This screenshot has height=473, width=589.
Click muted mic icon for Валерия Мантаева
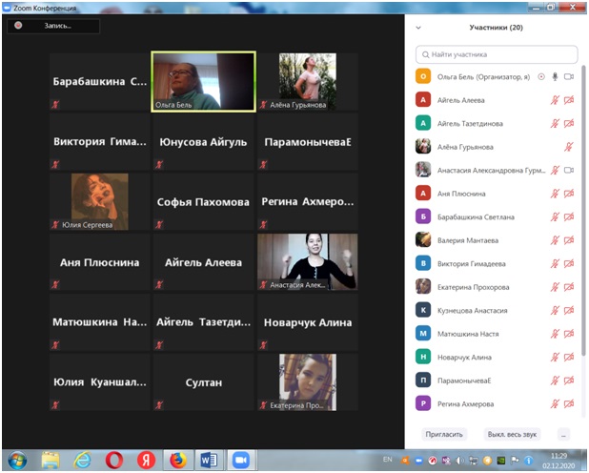pyautogui.click(x=555, y=240)
